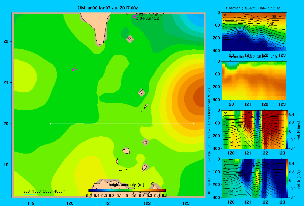
Task: Click the 'drifters 72h@12h' legend text
Action: [150, 14]
